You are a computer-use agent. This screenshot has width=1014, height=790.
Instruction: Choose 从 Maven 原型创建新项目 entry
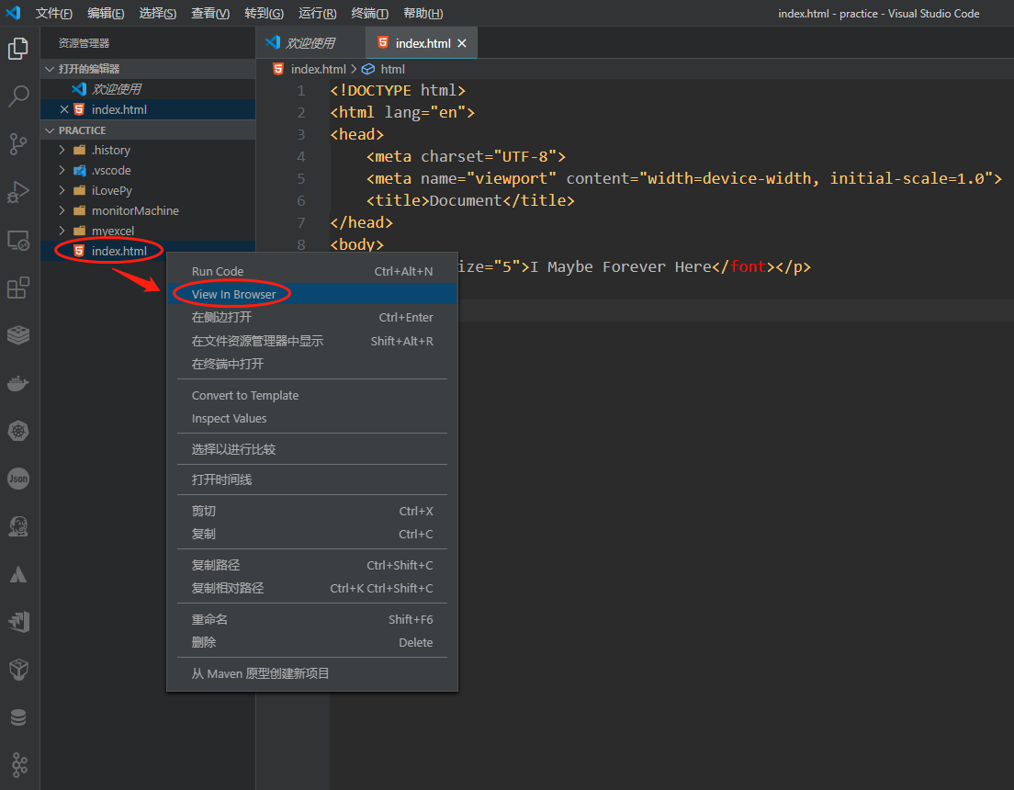point(311,673)
